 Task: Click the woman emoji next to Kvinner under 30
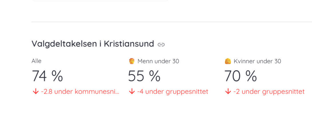[x=228, y=61]
